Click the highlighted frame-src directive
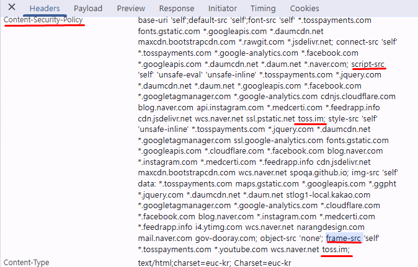 [x=344, y=238]
